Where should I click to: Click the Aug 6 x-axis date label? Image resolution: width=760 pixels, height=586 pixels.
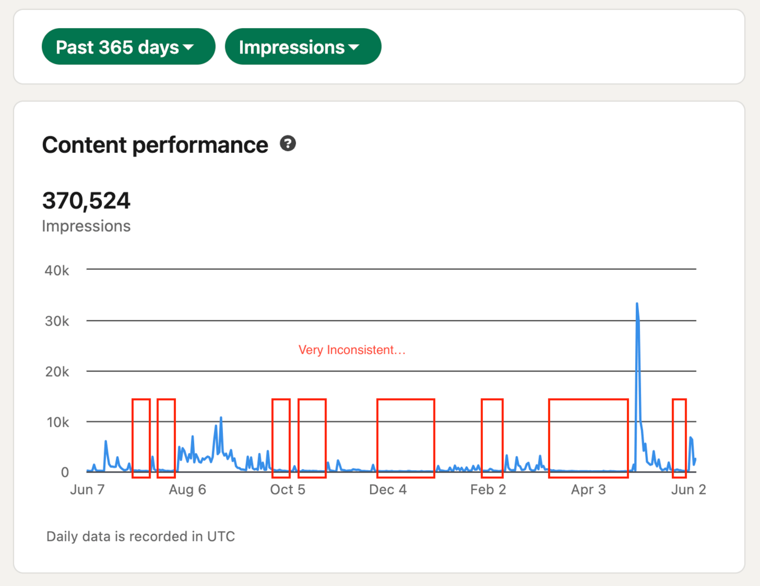coord(188,490)
